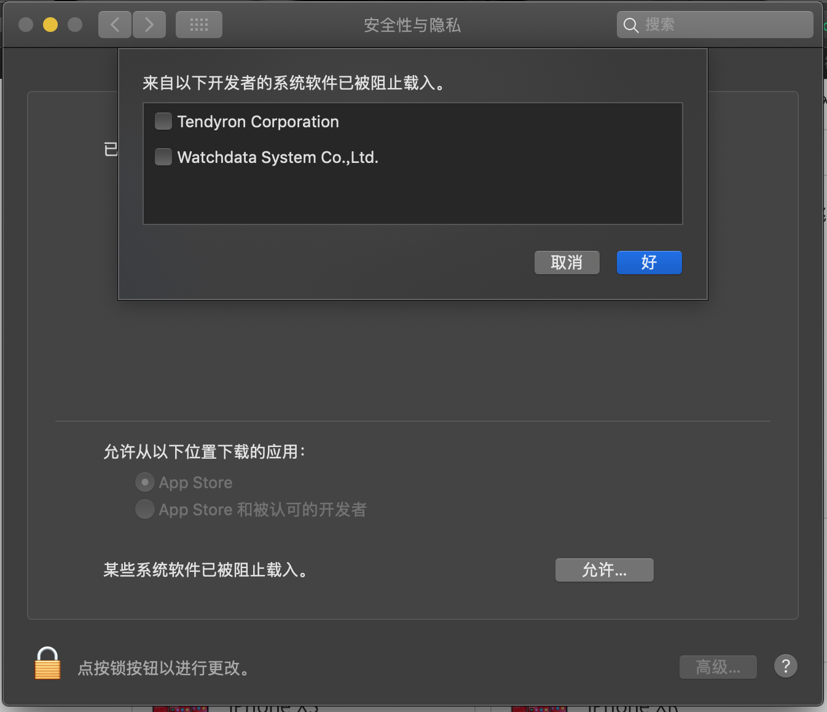Screen dimensions: 827x712
Task: Click the yellow minimize button
Action: coord(50,25)
